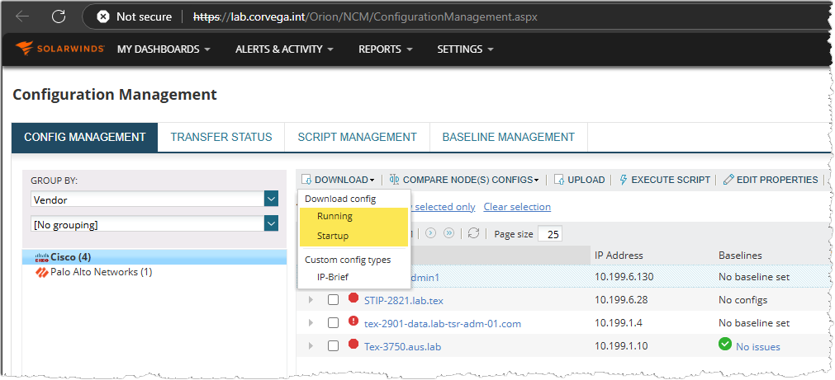
Task: Switch to SCRIPT MANAGEMENT tab
Action: pos(358,137)
